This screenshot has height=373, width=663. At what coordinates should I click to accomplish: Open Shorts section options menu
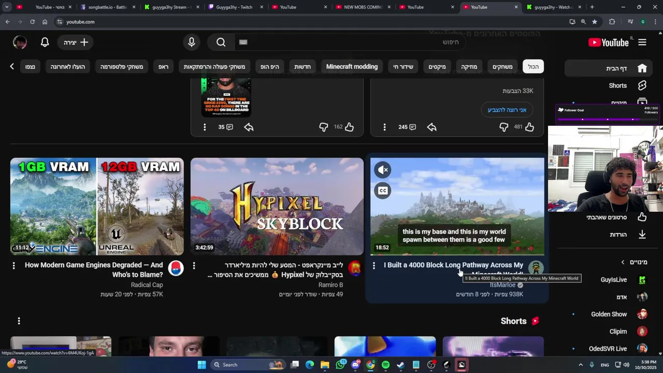click(x=19, y=321)
